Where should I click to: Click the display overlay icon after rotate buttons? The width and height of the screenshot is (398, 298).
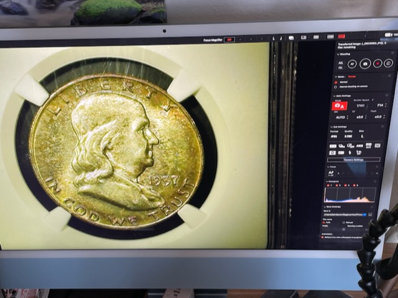click(x=292, y=38)
